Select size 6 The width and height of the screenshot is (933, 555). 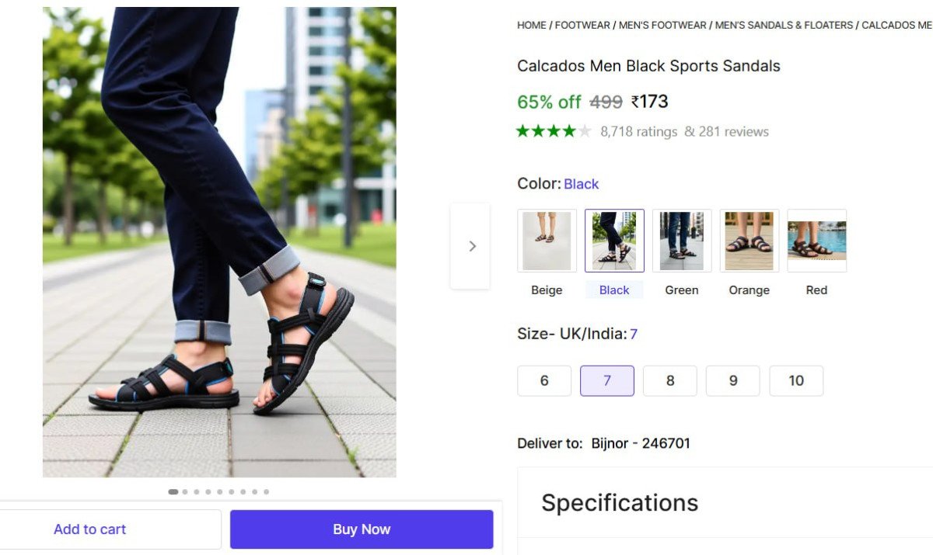[543, 380]
